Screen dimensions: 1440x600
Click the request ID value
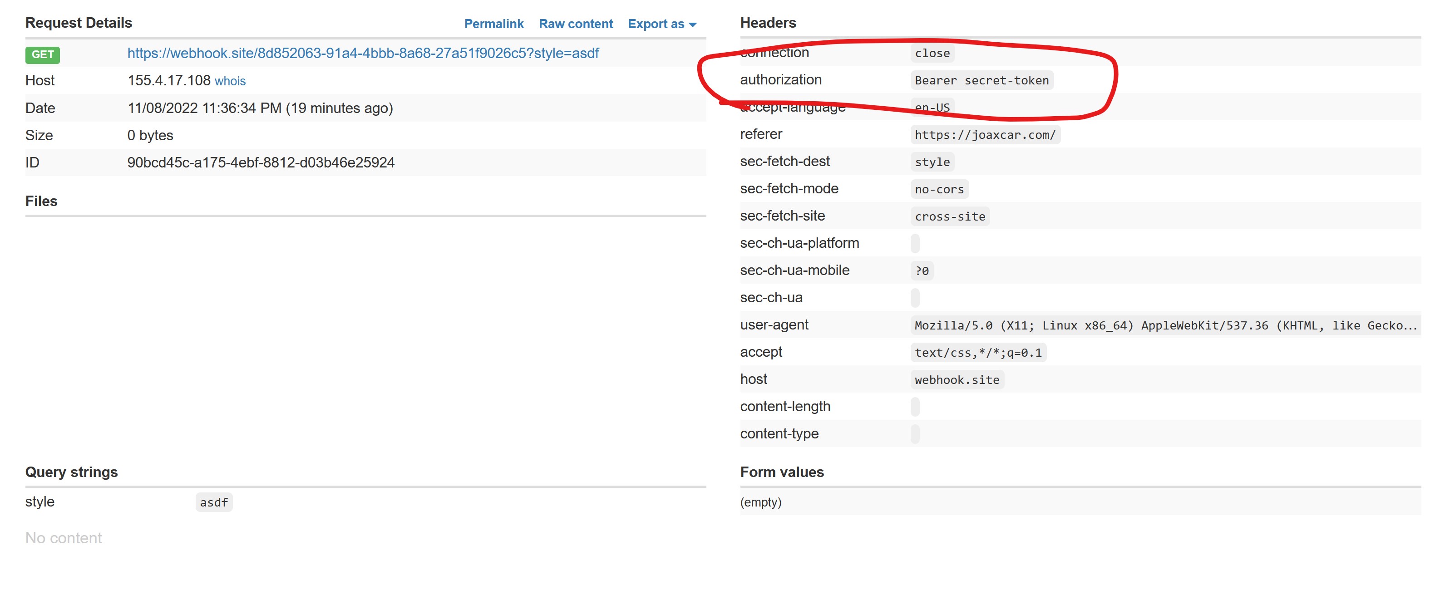click(261, 162)
